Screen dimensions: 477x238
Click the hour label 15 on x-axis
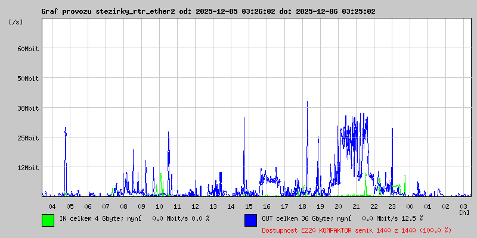coord(249,206)
